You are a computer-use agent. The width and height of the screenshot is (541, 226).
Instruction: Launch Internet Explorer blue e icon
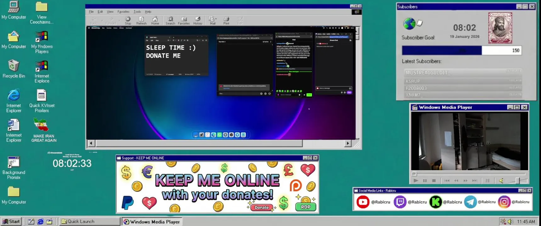[x=14, y=95]
